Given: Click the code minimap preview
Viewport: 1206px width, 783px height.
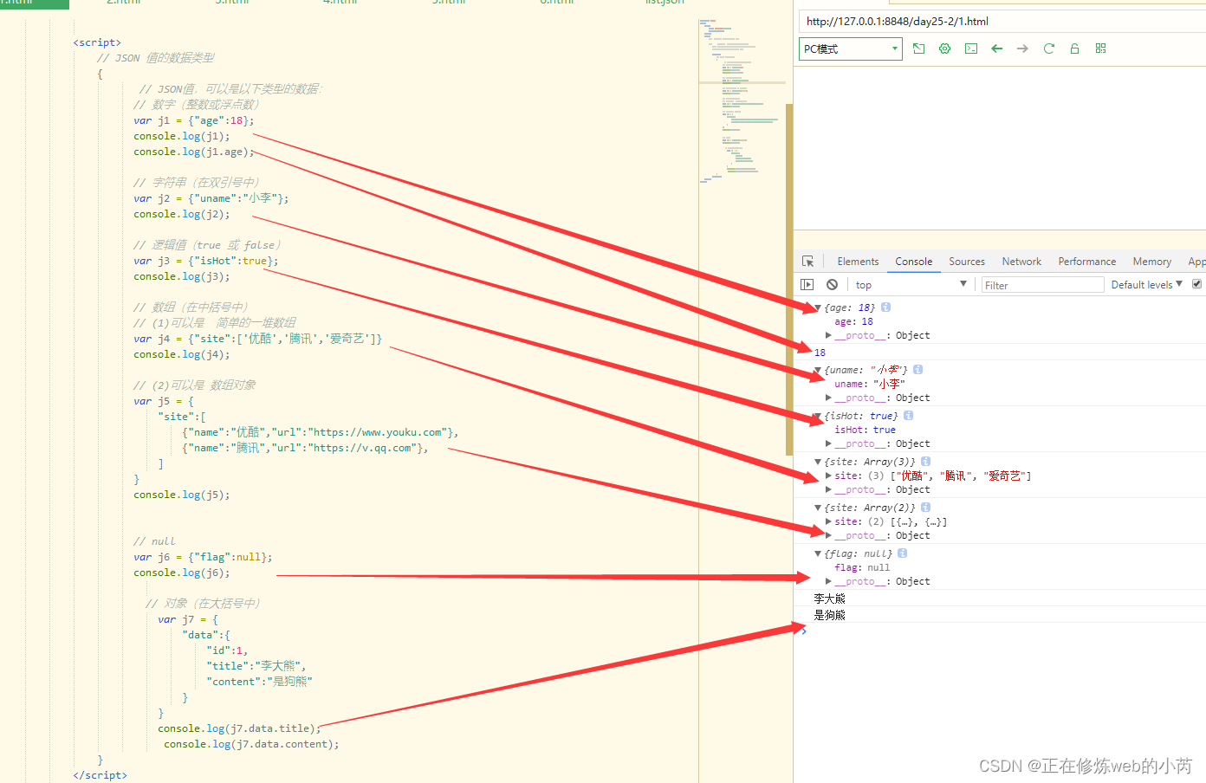Looking at the screenshot, I should click(x=742, y=100).
